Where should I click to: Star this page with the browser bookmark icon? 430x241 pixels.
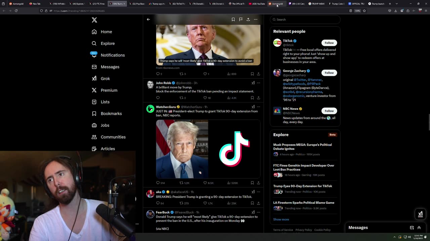(364, 11)
